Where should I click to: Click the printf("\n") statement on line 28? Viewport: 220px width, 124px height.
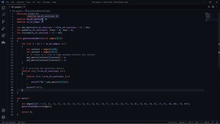pos(34,87)
